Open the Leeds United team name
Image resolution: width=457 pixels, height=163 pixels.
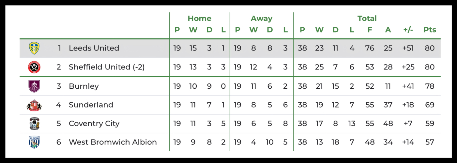[94, 48]
